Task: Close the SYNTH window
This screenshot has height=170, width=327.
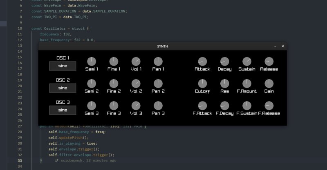Action: click(282, 46)
